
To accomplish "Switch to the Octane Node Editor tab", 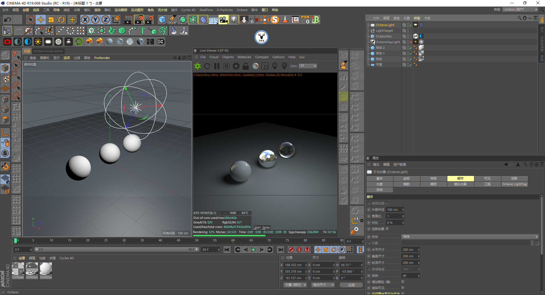I will click(x=48, y=51).
